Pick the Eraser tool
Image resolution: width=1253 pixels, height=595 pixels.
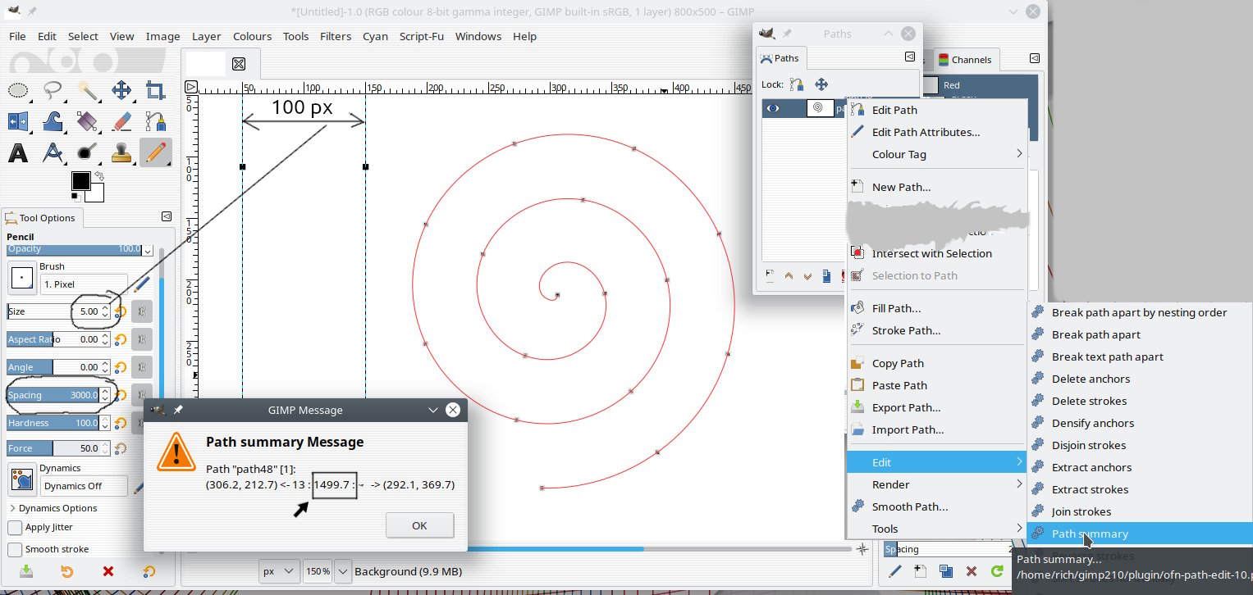point(121,121)
